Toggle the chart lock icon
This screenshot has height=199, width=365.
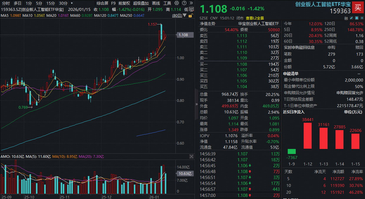(191, 15)
